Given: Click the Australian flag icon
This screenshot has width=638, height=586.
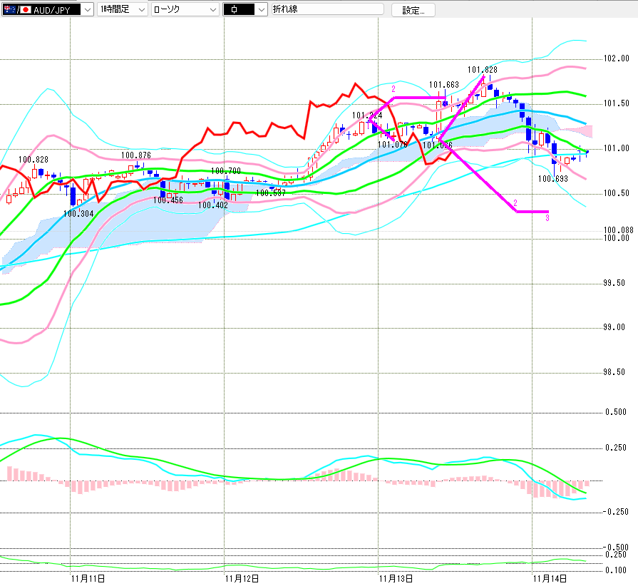Looking at the screenshot, I should pyautogui.click(x=10, y=10).
